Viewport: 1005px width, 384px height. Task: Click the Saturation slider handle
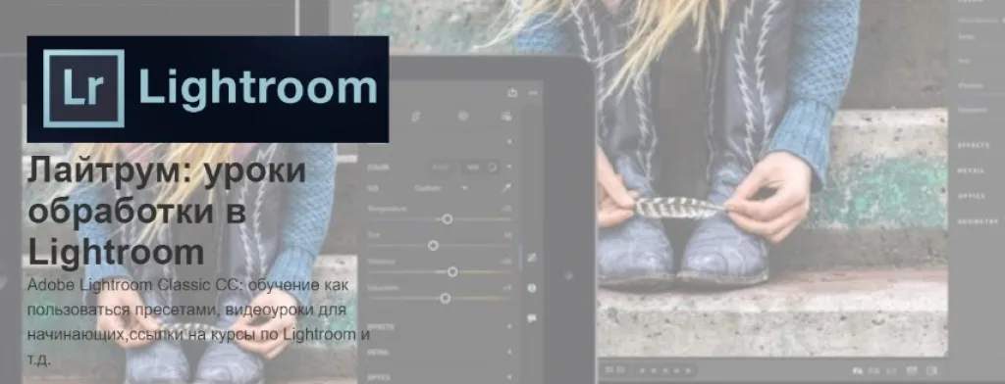446,298
